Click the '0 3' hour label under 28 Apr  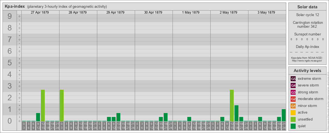(x=62, y=126)
